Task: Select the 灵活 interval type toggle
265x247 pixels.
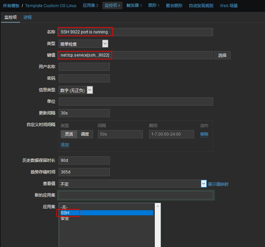Action: click(x=69, y=134)
